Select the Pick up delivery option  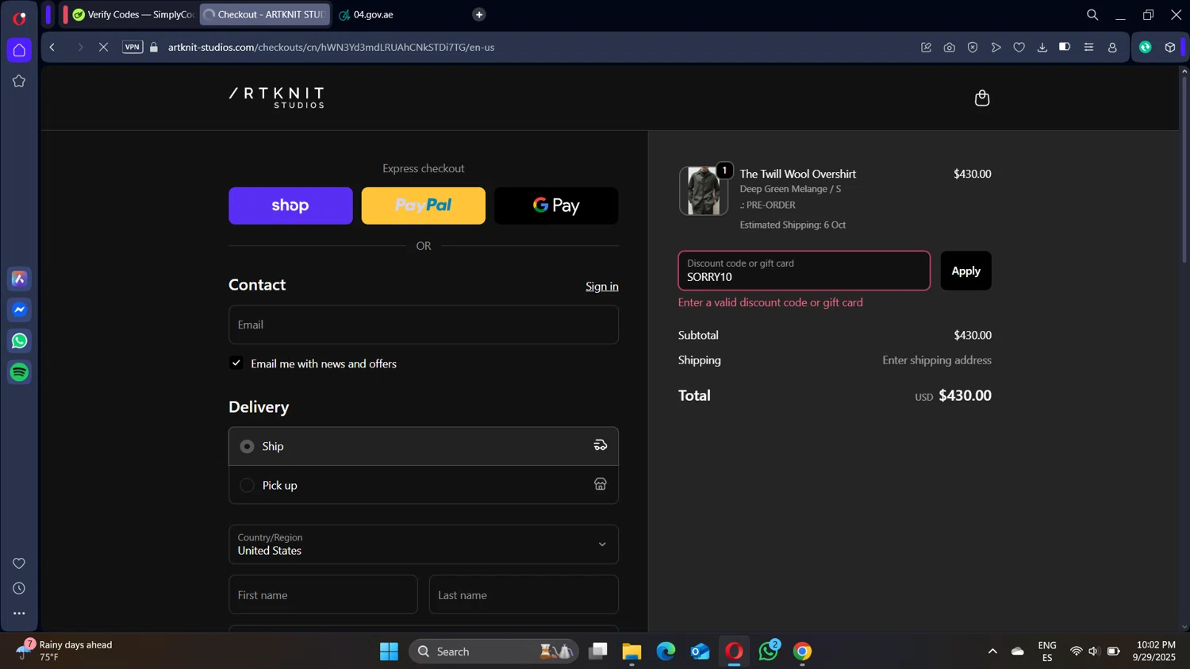pyautogui.click(x=248, y=486)
